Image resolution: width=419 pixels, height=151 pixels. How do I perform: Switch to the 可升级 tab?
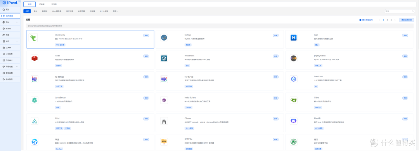tap(54, 5)
